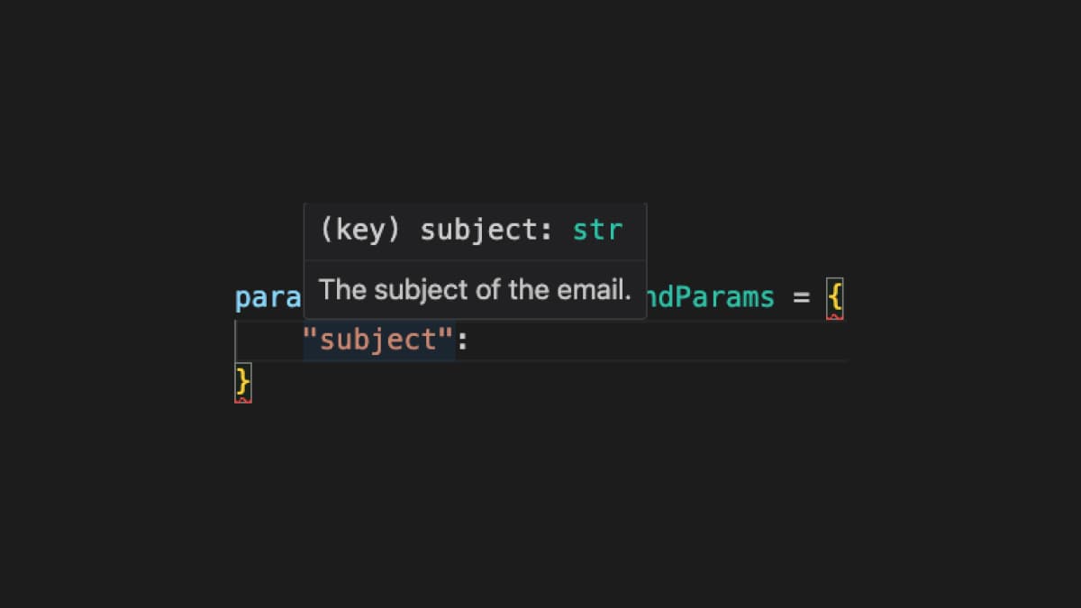
Task: Click the equals sign in the assignment
Action: pos(800,297)
